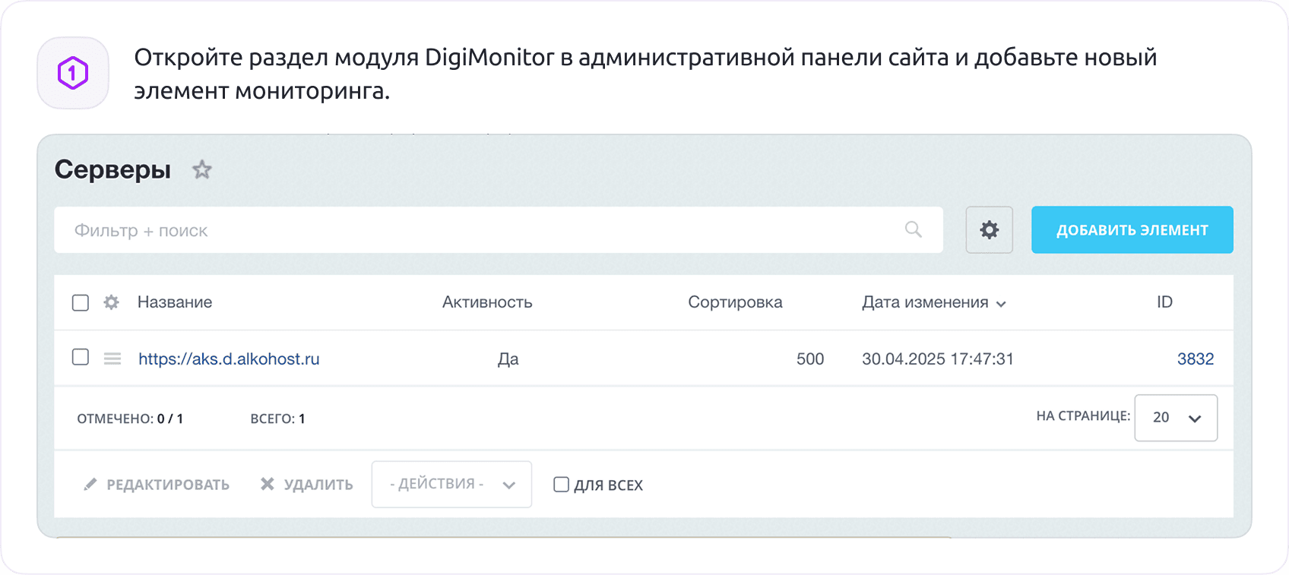Focus the Фильтр + поиск field
Screen dimensions: 1289x575
499,229
